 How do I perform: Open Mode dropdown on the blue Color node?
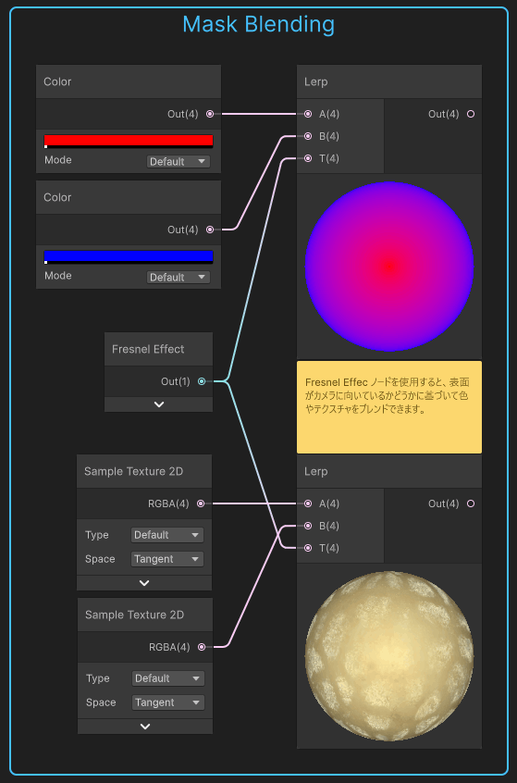[178, 277]
